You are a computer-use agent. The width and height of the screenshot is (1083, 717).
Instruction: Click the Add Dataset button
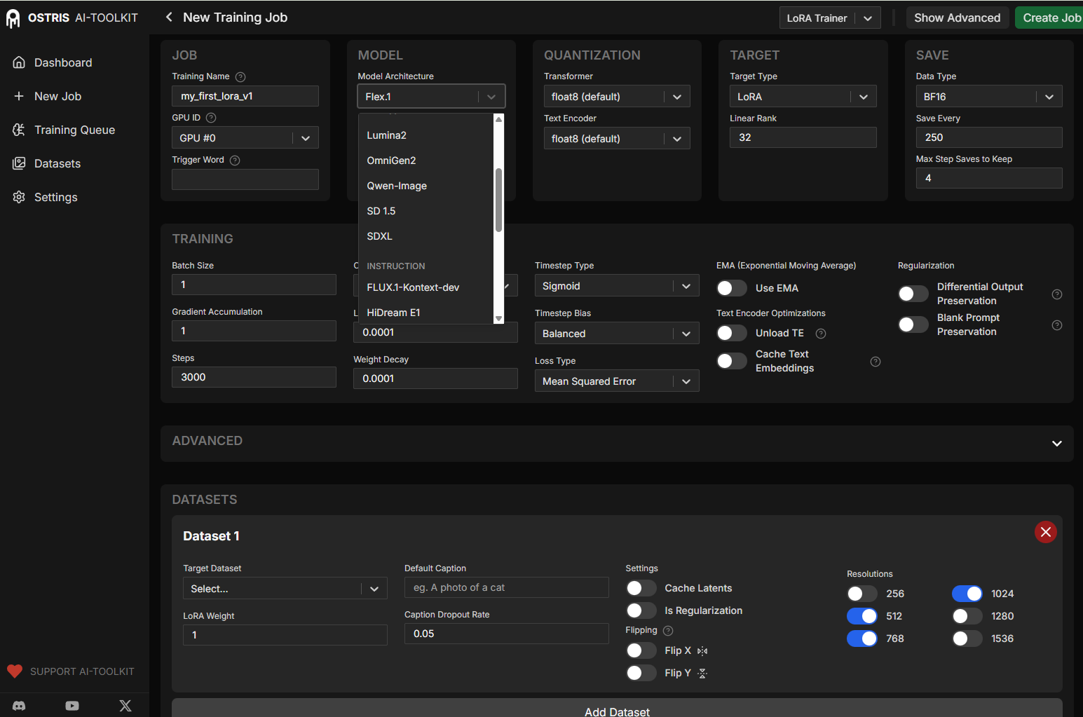[617, 709]
